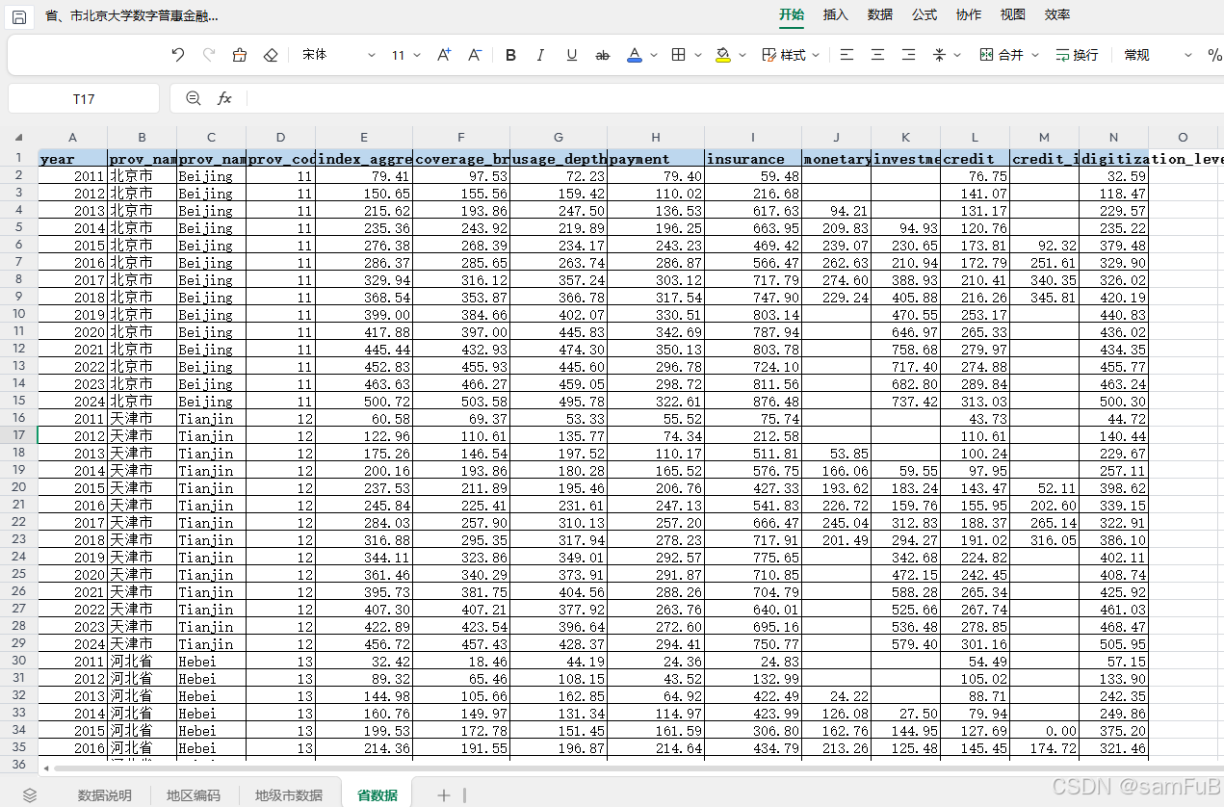
Task: Align text right
Action: 908,55
